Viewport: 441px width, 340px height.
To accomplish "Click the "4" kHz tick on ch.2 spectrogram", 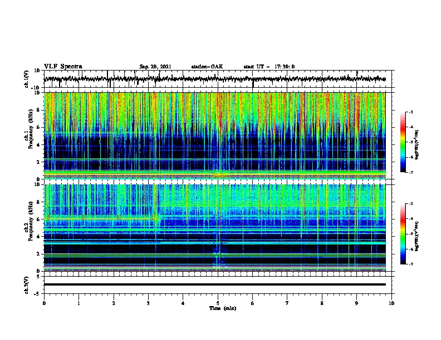I will coord(39,237).
